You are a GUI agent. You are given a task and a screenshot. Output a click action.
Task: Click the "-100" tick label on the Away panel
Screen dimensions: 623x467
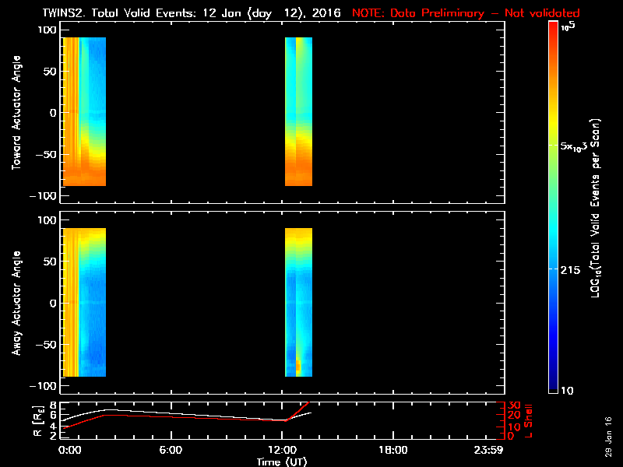44,385
